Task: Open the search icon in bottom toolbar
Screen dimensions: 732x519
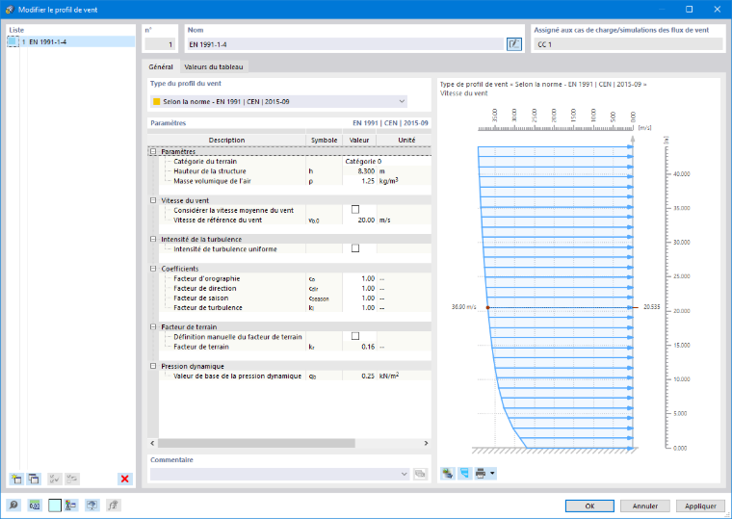Action: 13,505
